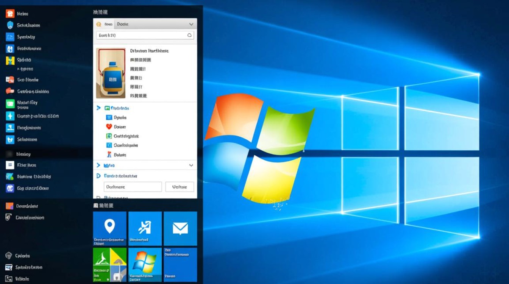Click the search input field in the white panel
509x284 pixels.
point(142,35)
